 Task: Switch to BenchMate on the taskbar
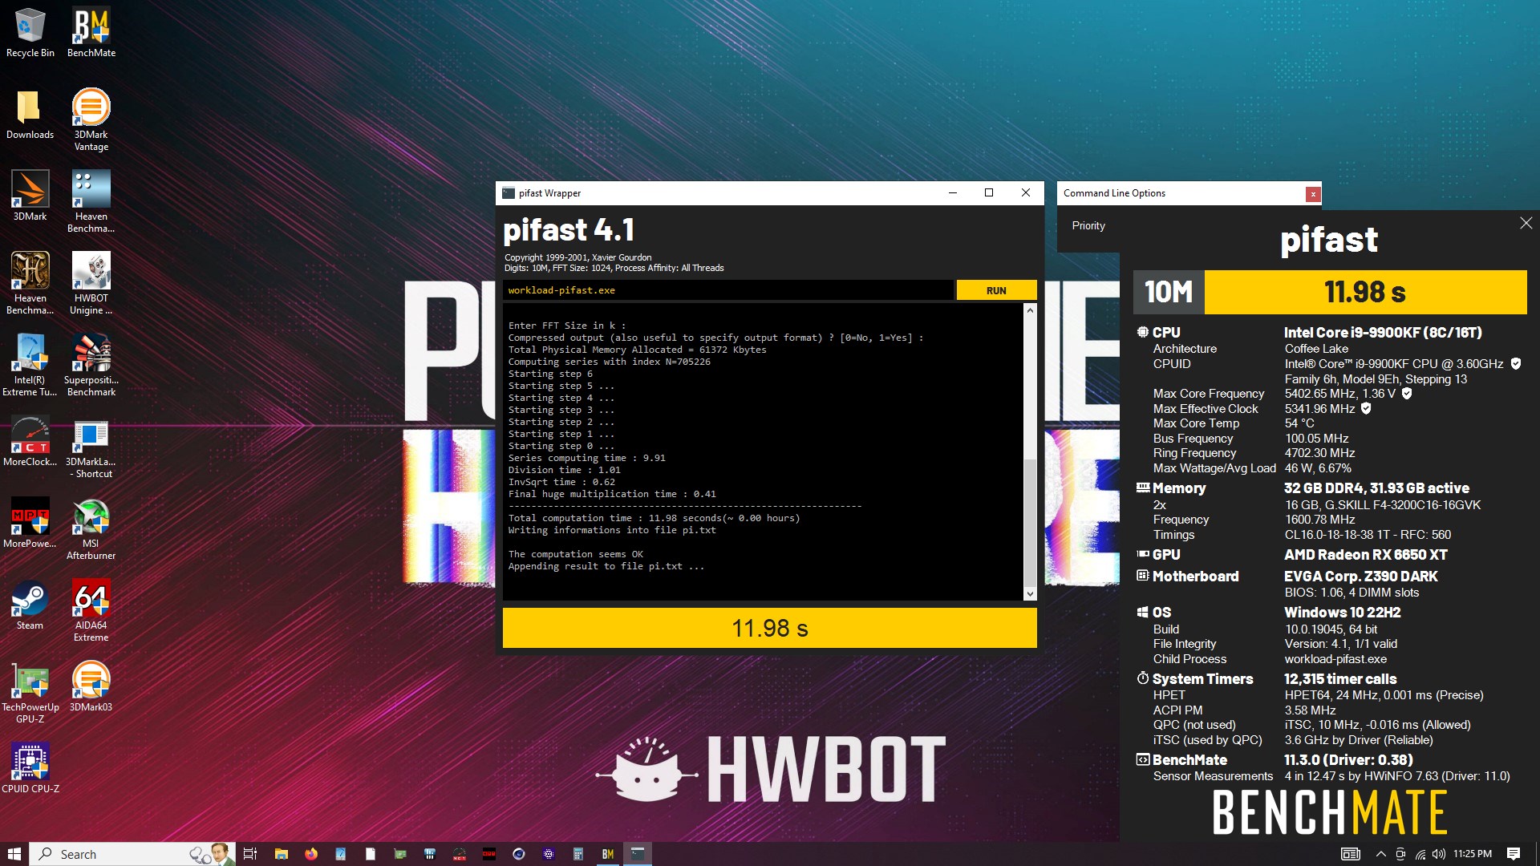608,854
